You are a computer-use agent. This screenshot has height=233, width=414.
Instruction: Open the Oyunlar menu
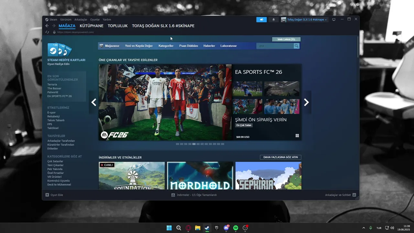pos(95,19)
